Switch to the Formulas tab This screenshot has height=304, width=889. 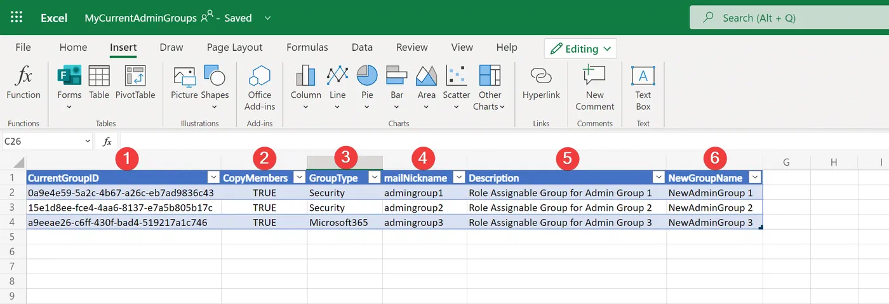307,47
